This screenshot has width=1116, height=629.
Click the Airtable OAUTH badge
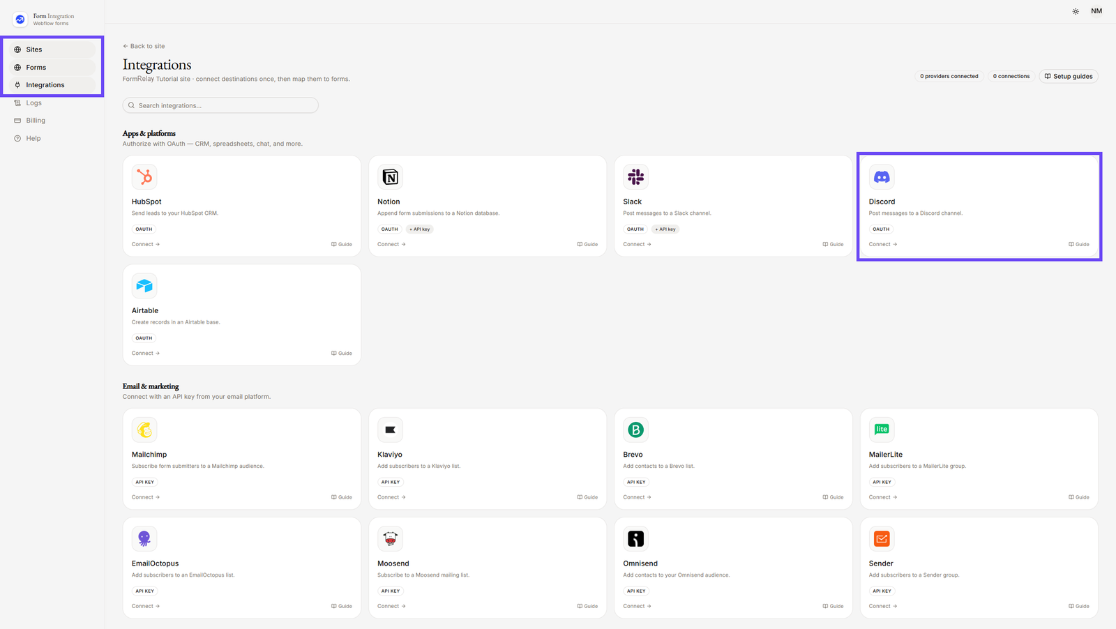click(x=144, y=338)
